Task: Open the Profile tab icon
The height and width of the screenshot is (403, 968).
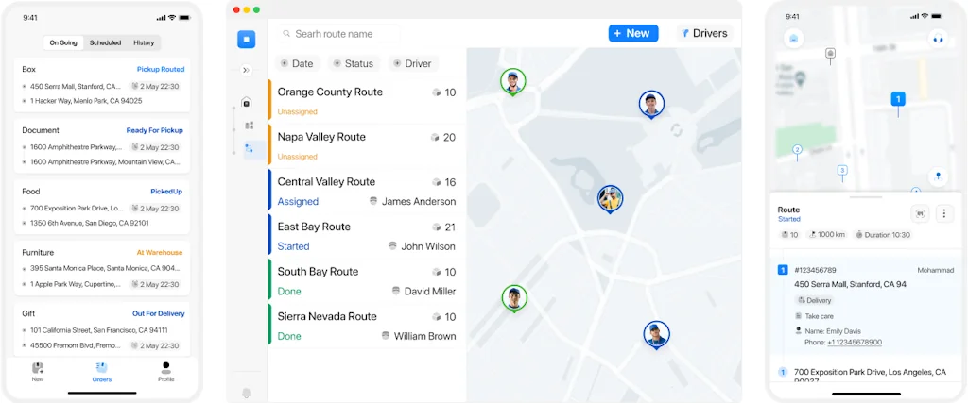Action: coord(165,372)
